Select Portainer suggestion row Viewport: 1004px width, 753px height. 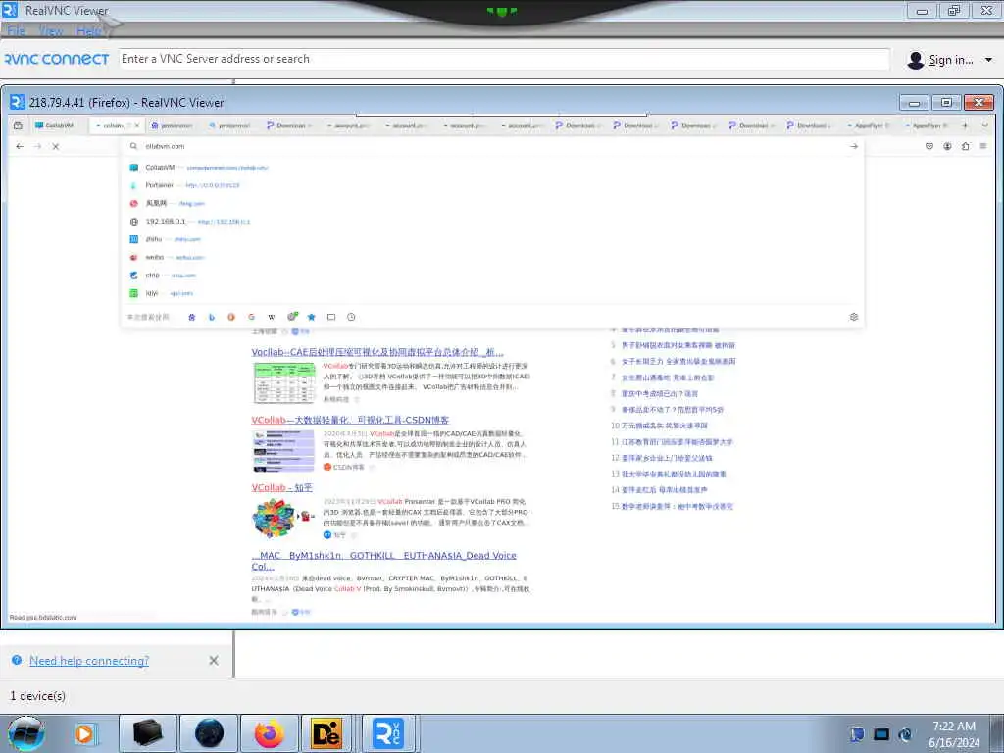[x=492, y=185]
